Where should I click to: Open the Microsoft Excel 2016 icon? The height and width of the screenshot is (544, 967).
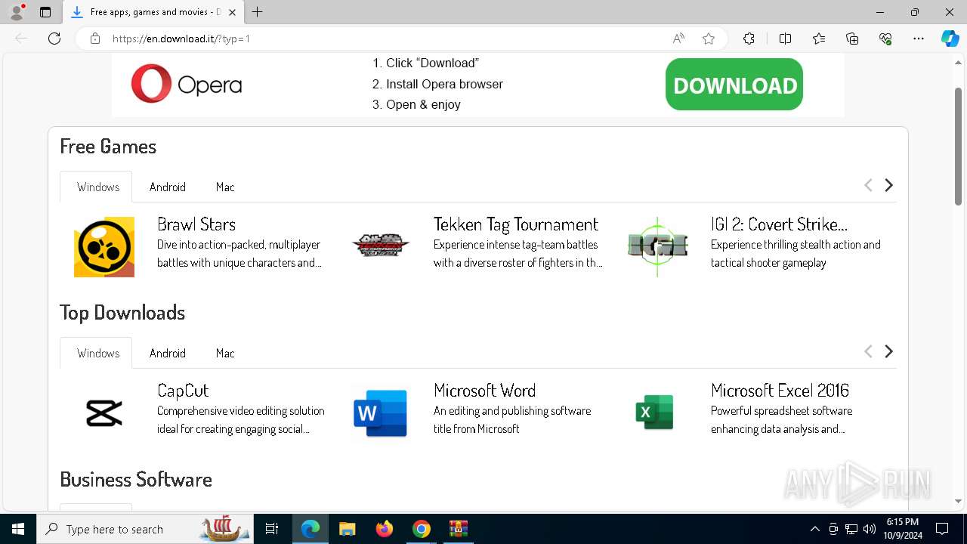[x=654, y=413]
